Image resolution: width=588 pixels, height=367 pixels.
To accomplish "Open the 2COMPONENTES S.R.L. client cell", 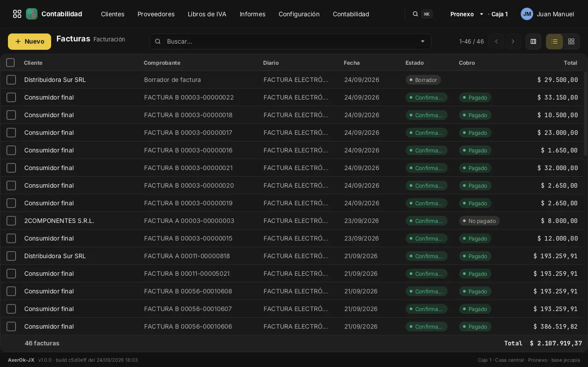I will tap(59, 221).
